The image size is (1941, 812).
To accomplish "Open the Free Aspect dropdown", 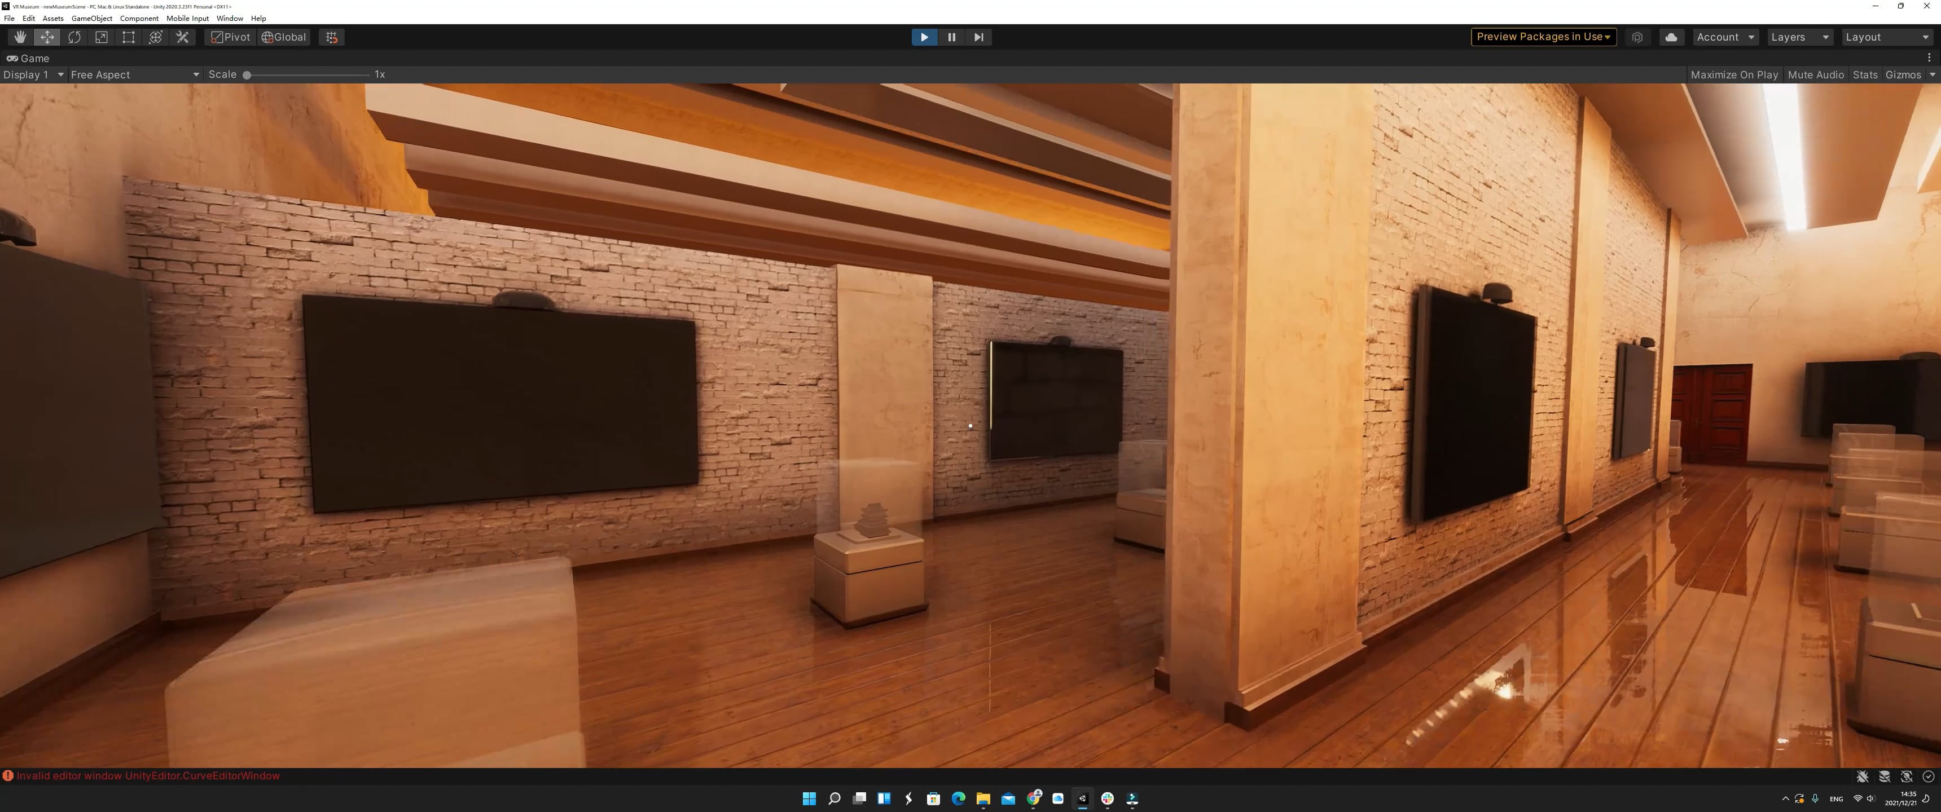I will 135,74.
